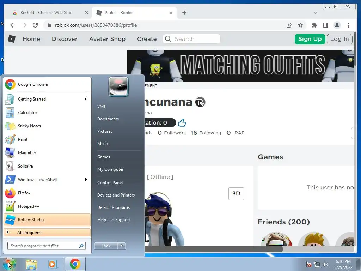The height and width of the screenshot is (271, 361).
Task: Click the network tray icon
Action: 317,264
